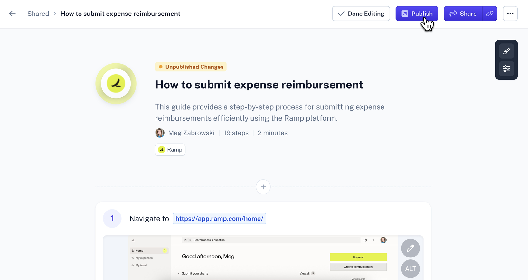Click the author name Meg Zabrowski

191,133
